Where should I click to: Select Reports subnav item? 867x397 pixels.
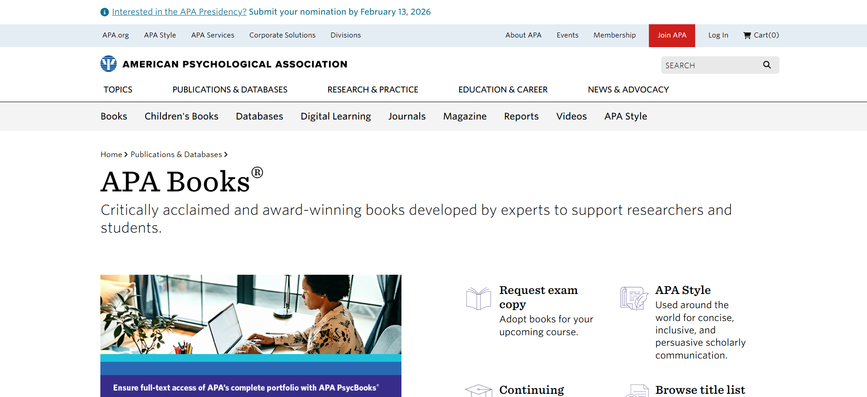tap(521, 116)
